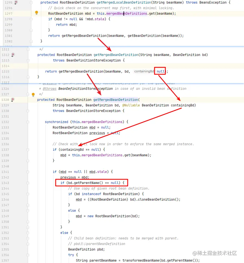Collapse the containingBd if fold at line 1337
The width and height of the screenshot is (244, 263).
point(28,150)
